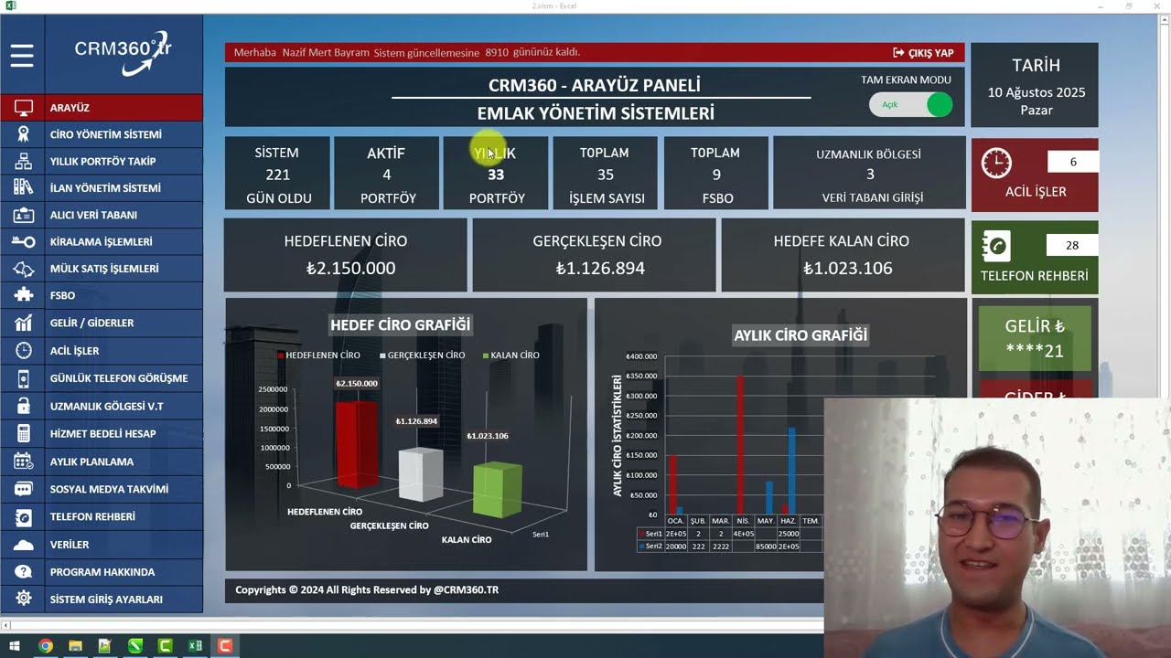
Task: Click the clock icon on ACİL İŞLER card
Action: (x=996, y=163)
